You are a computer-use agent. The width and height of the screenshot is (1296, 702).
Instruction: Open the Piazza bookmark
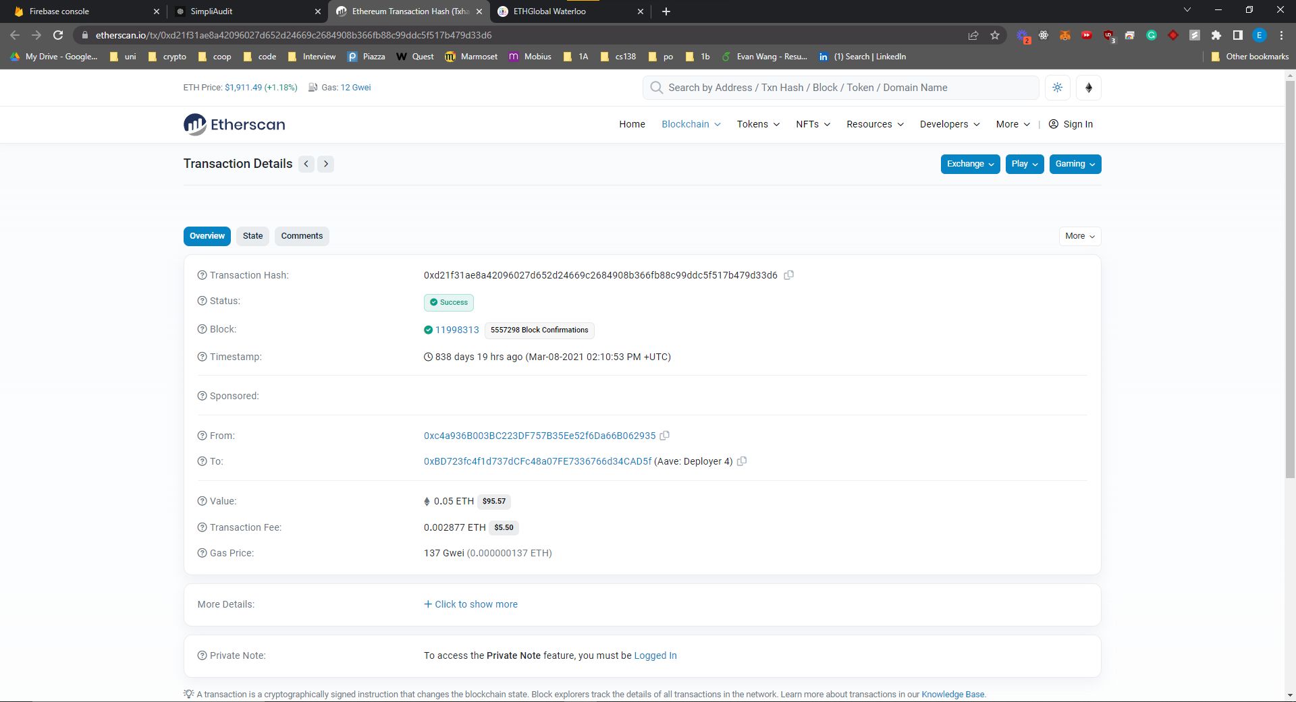pos(366,57)
